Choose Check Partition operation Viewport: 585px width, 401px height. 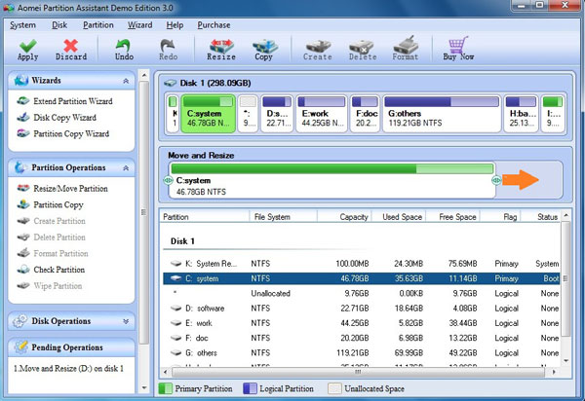pos(51,270)
